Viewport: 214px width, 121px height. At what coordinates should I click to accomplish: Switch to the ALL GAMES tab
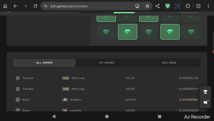pyautogui.click(x=44, y=63)
